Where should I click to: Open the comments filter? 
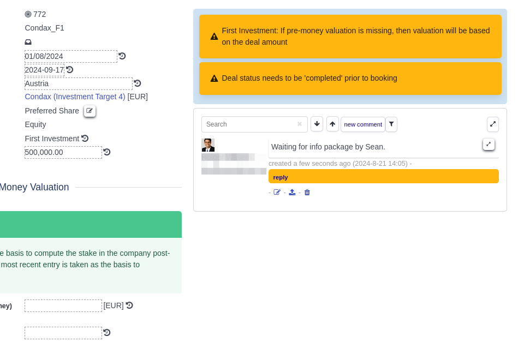pyautogui.click(x=391, y=124)
